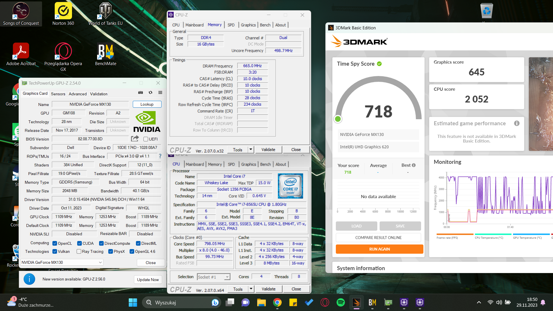Toggle PhysX checkbox
553x311 pixels.
click(111, 251)
